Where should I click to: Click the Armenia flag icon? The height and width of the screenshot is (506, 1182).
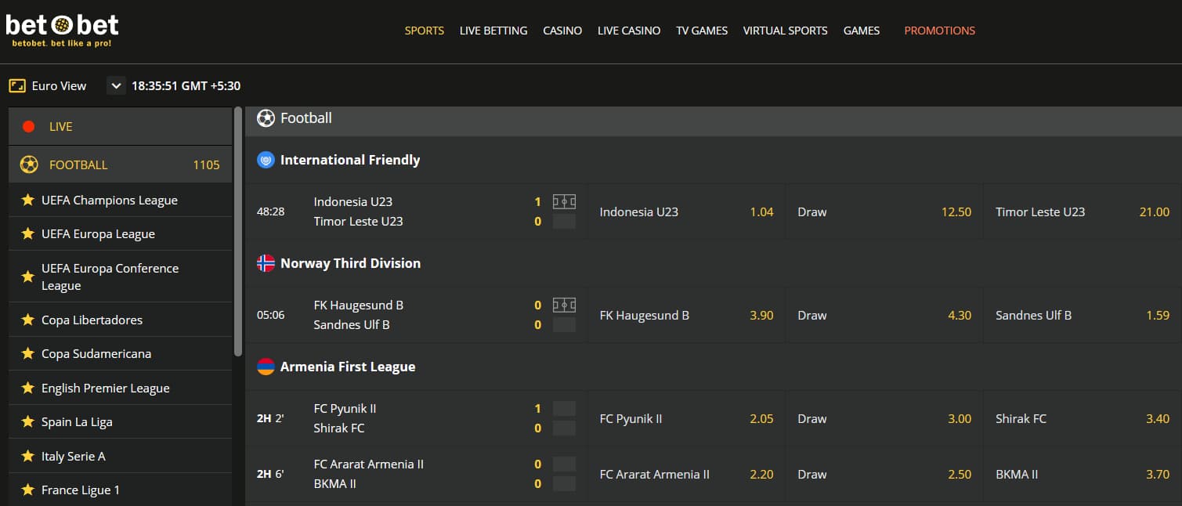tap(266, 367)
